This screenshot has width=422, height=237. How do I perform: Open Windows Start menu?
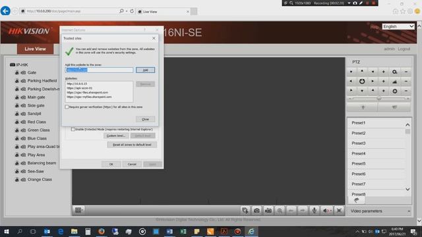pyautogui.click(x=6, y=231)
